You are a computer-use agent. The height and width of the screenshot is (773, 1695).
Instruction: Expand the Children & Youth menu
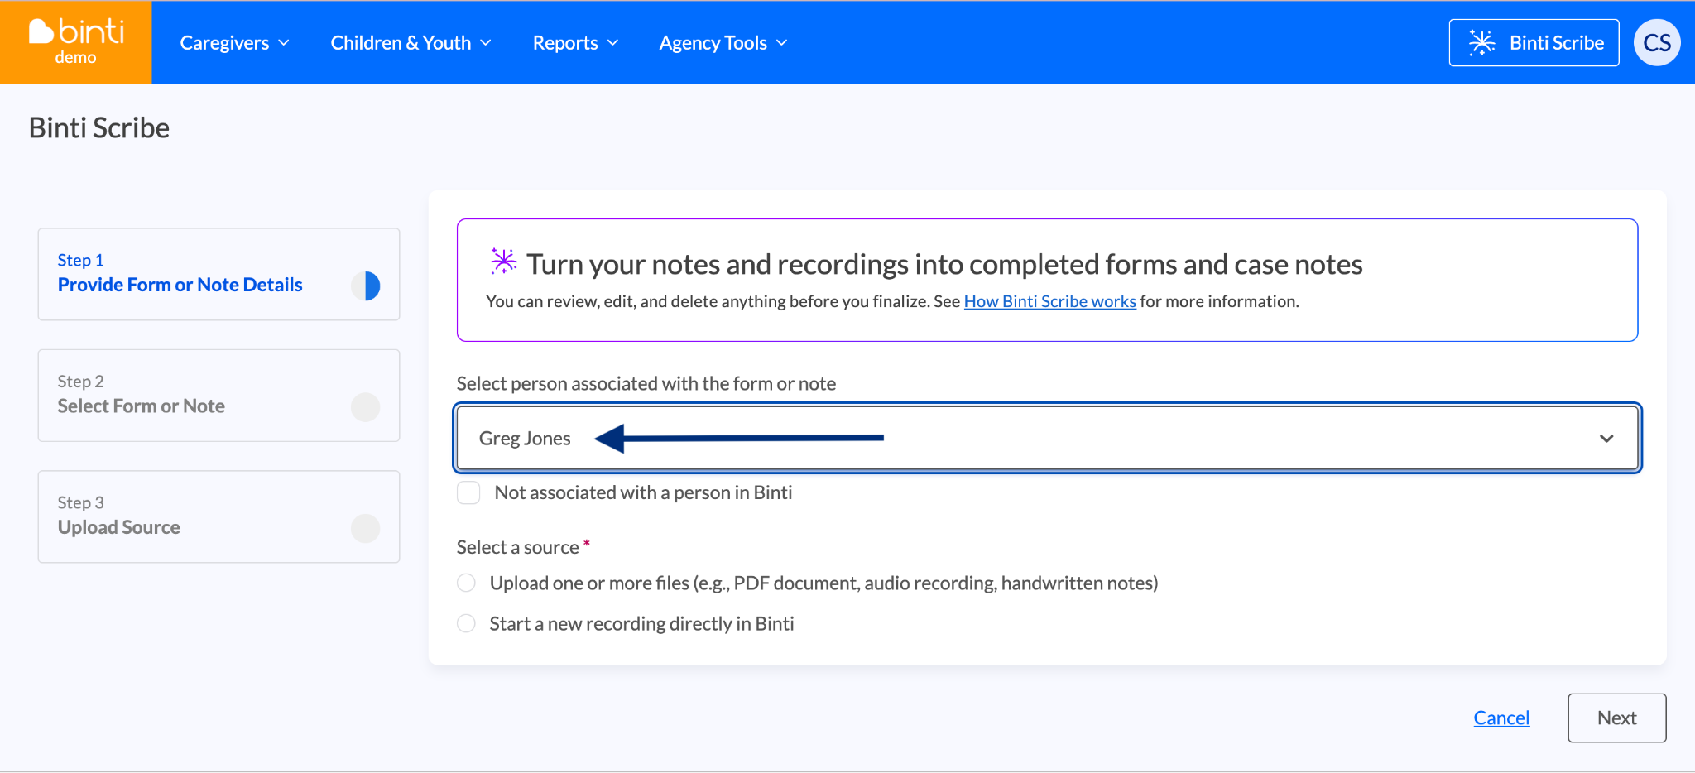pyautogui.click(x=411, y=43)
